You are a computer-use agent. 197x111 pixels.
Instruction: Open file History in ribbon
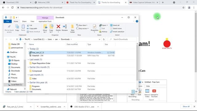coord(103,32)
